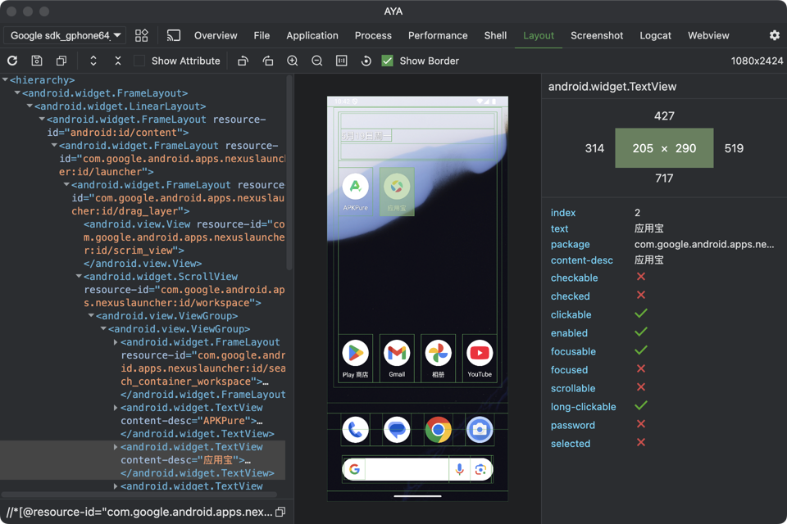Click the Google Lens icon in preview
Screen dimensions: 787x524
point(480,469)
